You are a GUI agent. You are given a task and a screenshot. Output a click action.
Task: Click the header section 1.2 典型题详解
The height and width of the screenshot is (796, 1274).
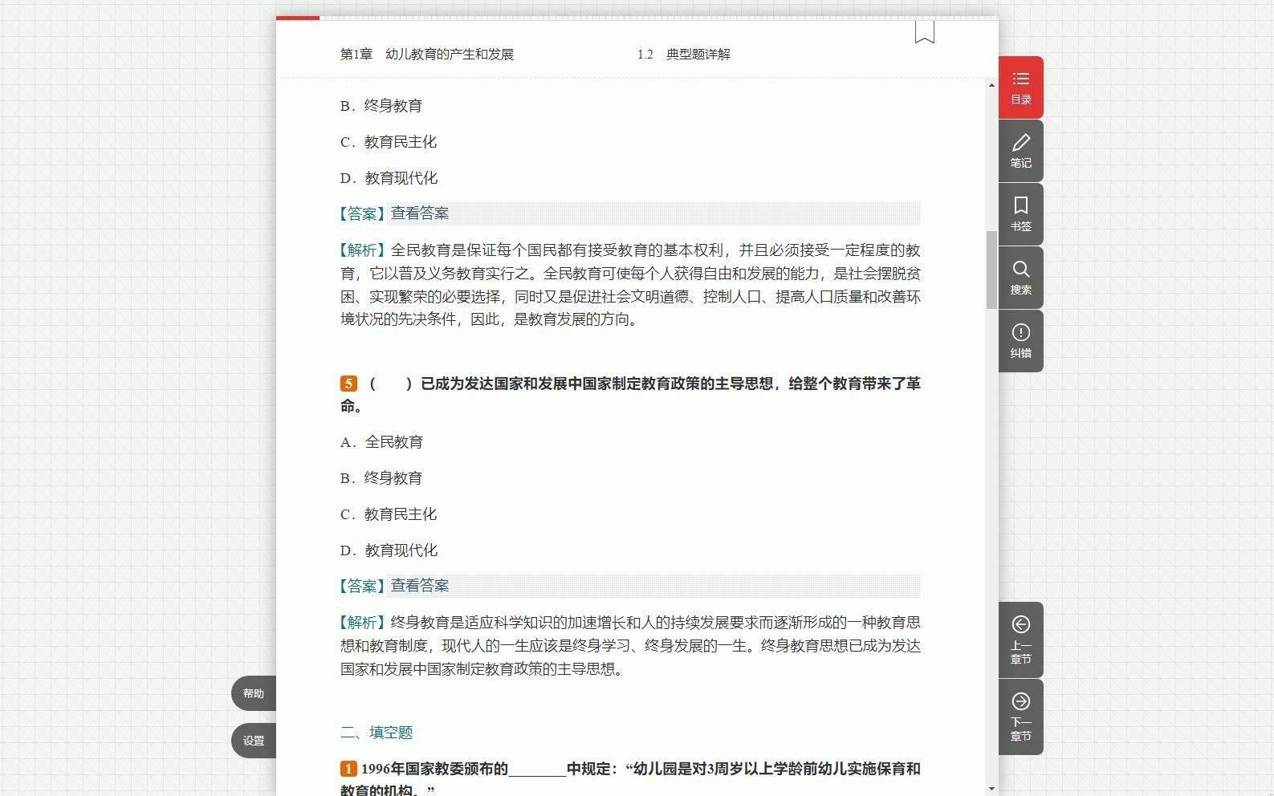click(684, 55)
